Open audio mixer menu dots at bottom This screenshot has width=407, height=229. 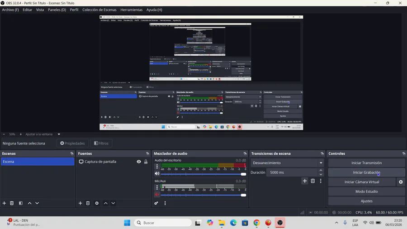[165, 203]
